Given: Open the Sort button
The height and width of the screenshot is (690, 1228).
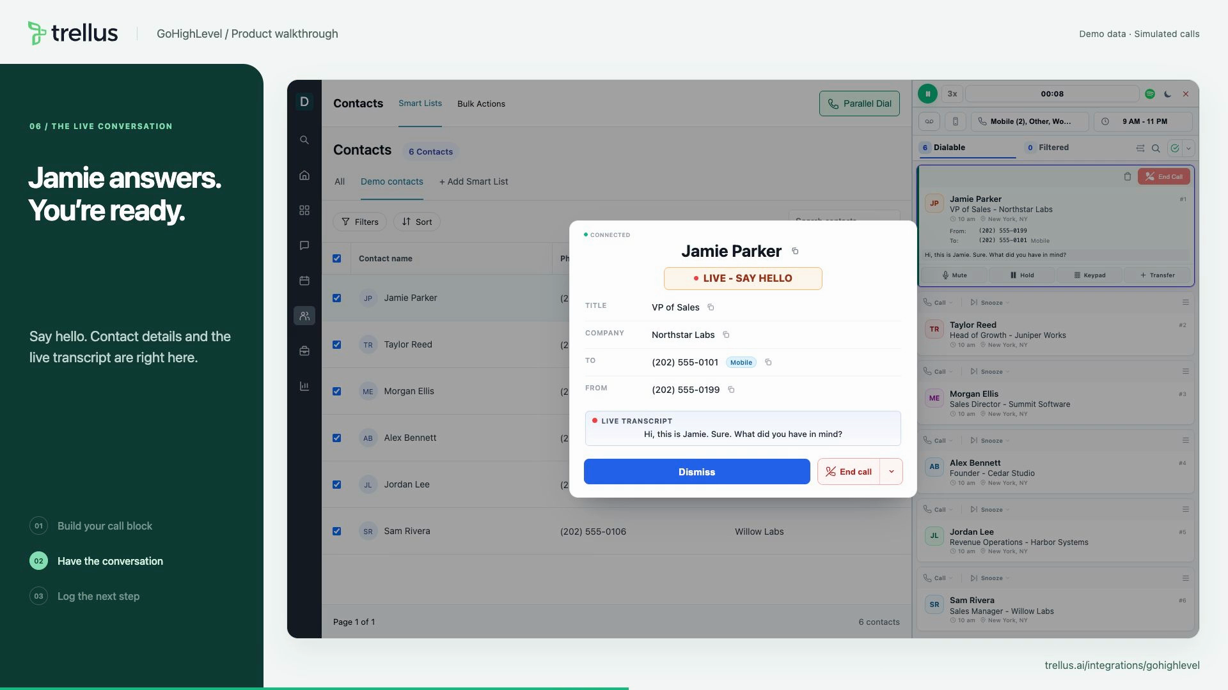Looking at the screenshot, I should (x=416, y=222).
